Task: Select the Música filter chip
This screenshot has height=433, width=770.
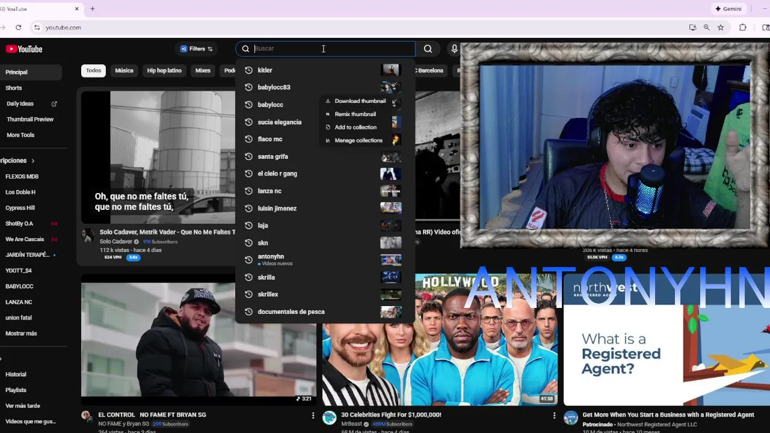Action: coord(124,70)
